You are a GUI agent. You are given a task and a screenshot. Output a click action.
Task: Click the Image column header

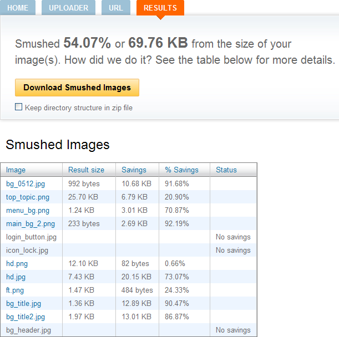pos(16,170)
